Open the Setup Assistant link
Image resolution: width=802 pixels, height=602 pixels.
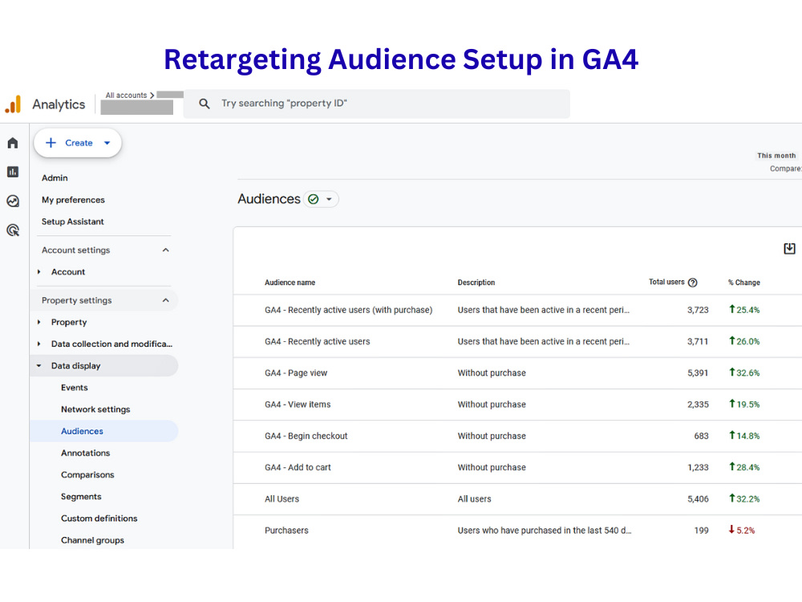point(73,222)
